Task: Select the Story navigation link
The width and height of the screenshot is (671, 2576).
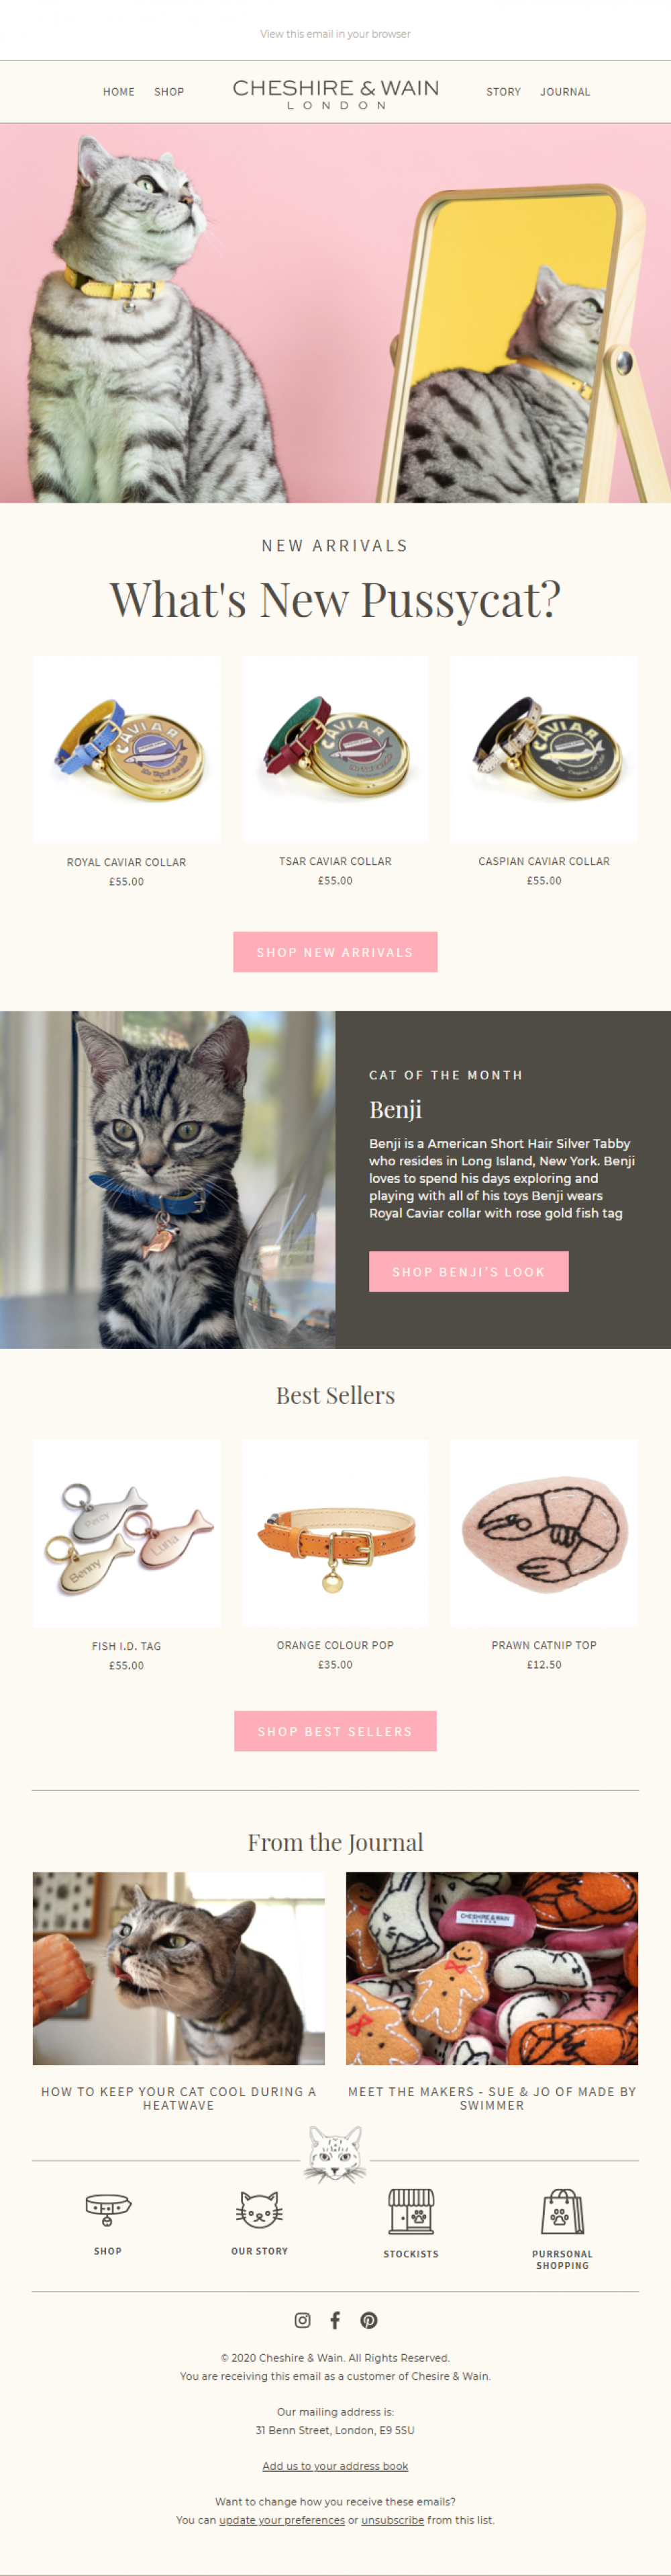Action: pos(503,92)
